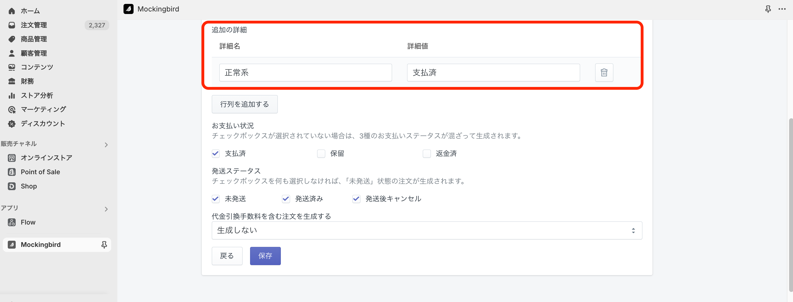The width and height of the screenshot is (793, 302).
Task: Click the 行列を追加する button
Action: pyautogui.click(x=245, y=104)
